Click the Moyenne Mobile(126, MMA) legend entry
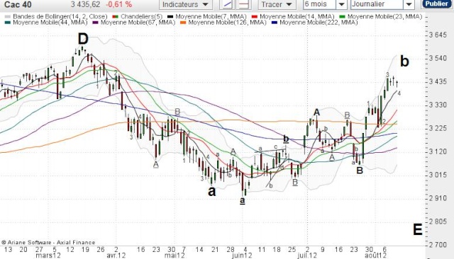Viewport: 454px width, 259px height. tap(223, 22)
